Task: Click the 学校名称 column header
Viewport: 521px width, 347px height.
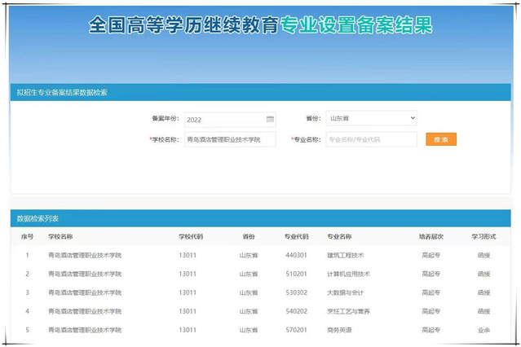Action: click(x=60, y=236)
